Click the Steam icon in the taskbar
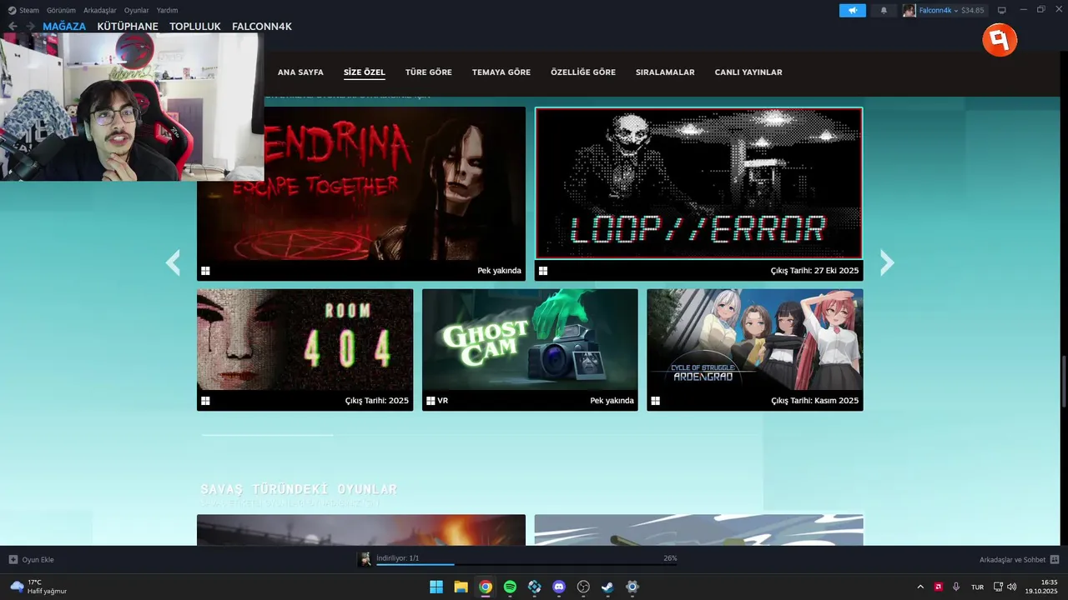Viewport: 1068px width, 600px height. click(607, 587)
